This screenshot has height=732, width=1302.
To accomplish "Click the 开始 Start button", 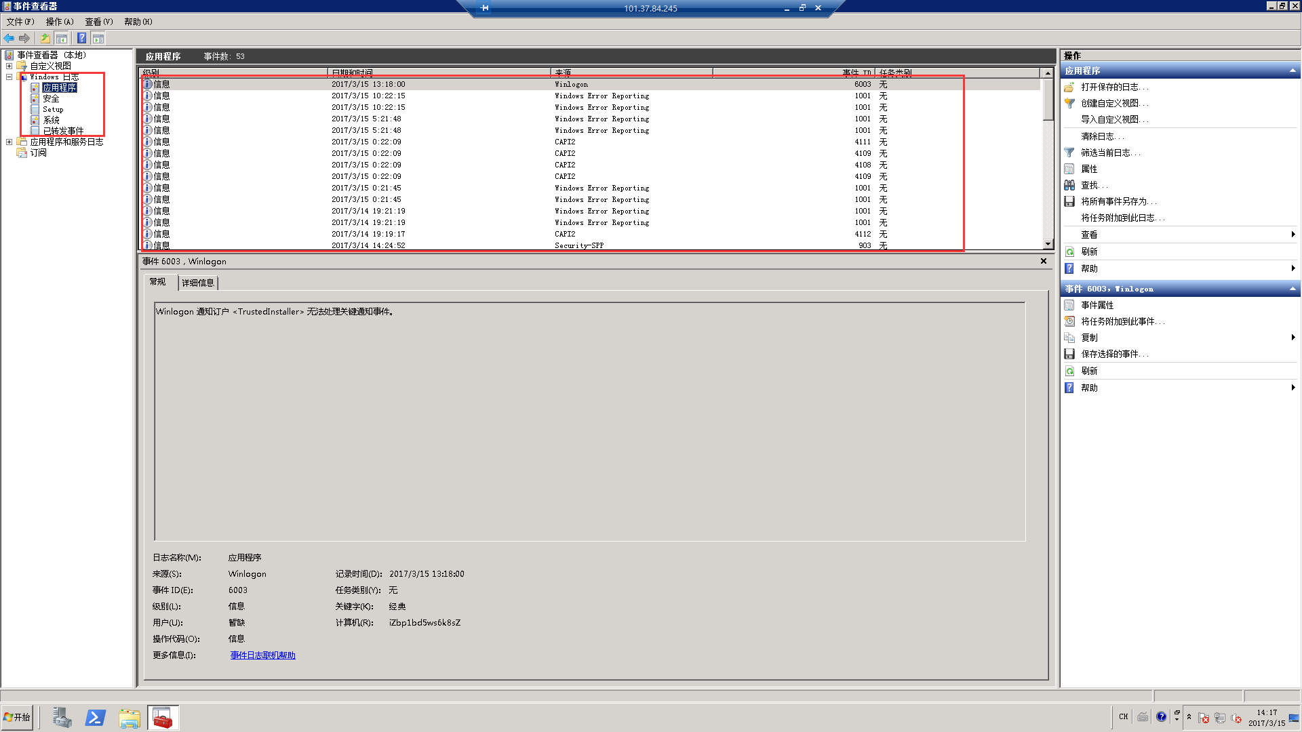I will [17, 717].
